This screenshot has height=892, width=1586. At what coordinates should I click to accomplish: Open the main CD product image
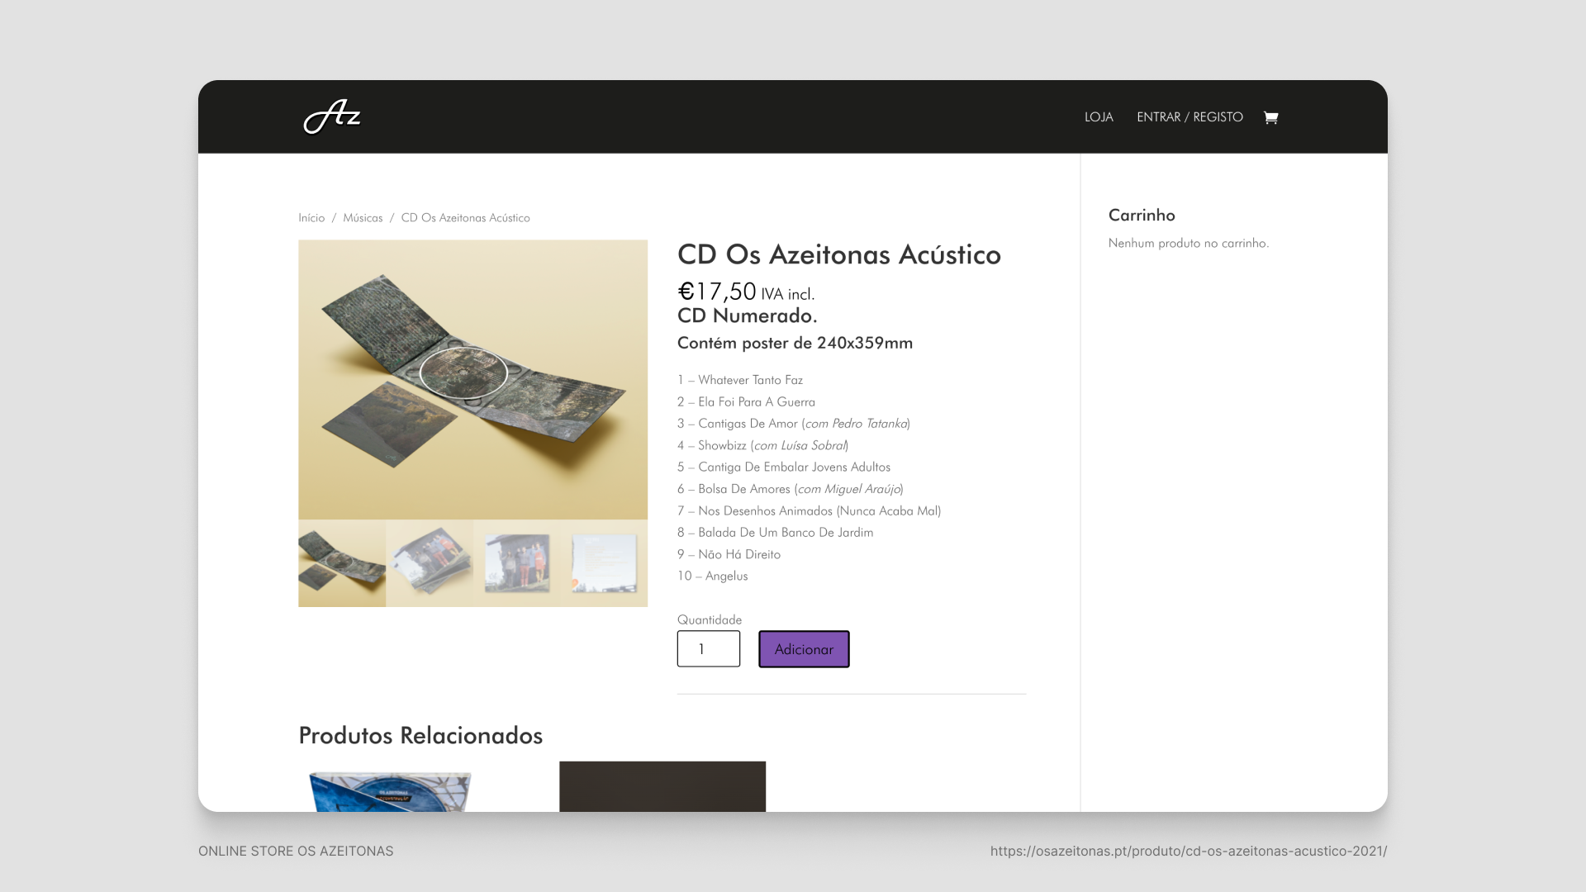click(x=472, y=379)
